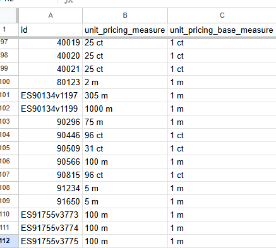
Task: Click '100 m' in row 106
Action: pos(125,162)
